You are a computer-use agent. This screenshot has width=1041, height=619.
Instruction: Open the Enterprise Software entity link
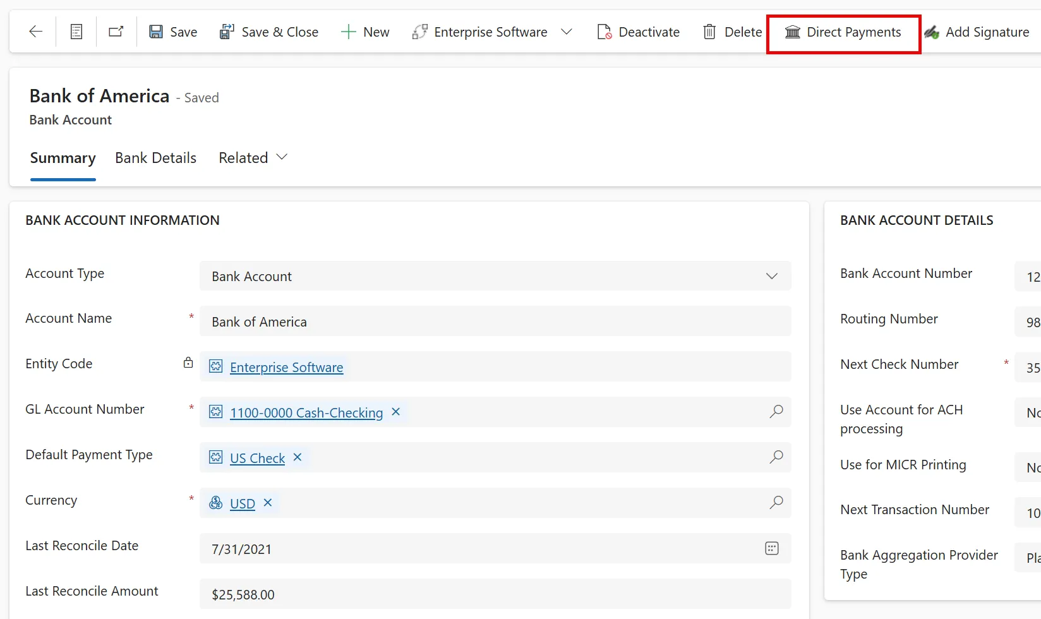pyautogui.click(x=287, y=367)
